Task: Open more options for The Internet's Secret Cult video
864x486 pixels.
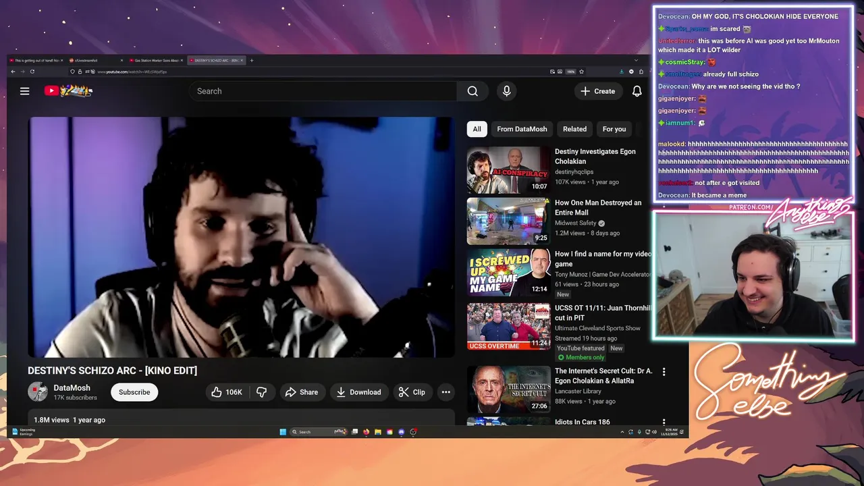Action: pos(664,372)
